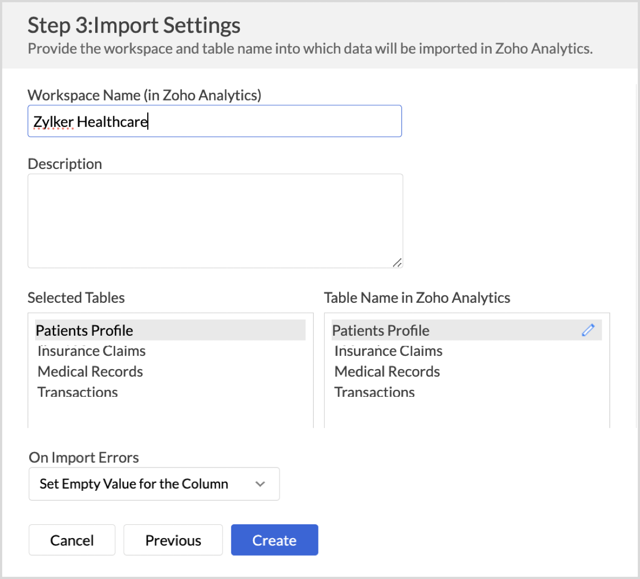The image size is (640, 579).
Task: Pick Transactions in Selected Tables list
Action: tap(78, 392)
